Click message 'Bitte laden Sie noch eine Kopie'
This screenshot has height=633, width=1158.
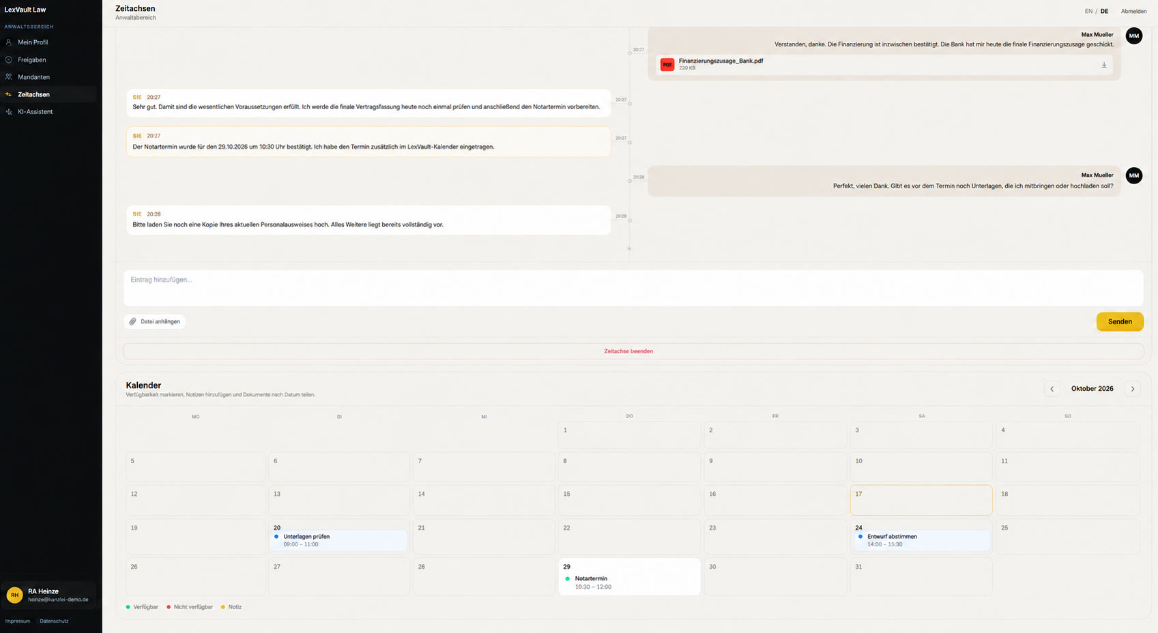pos(368,220)
